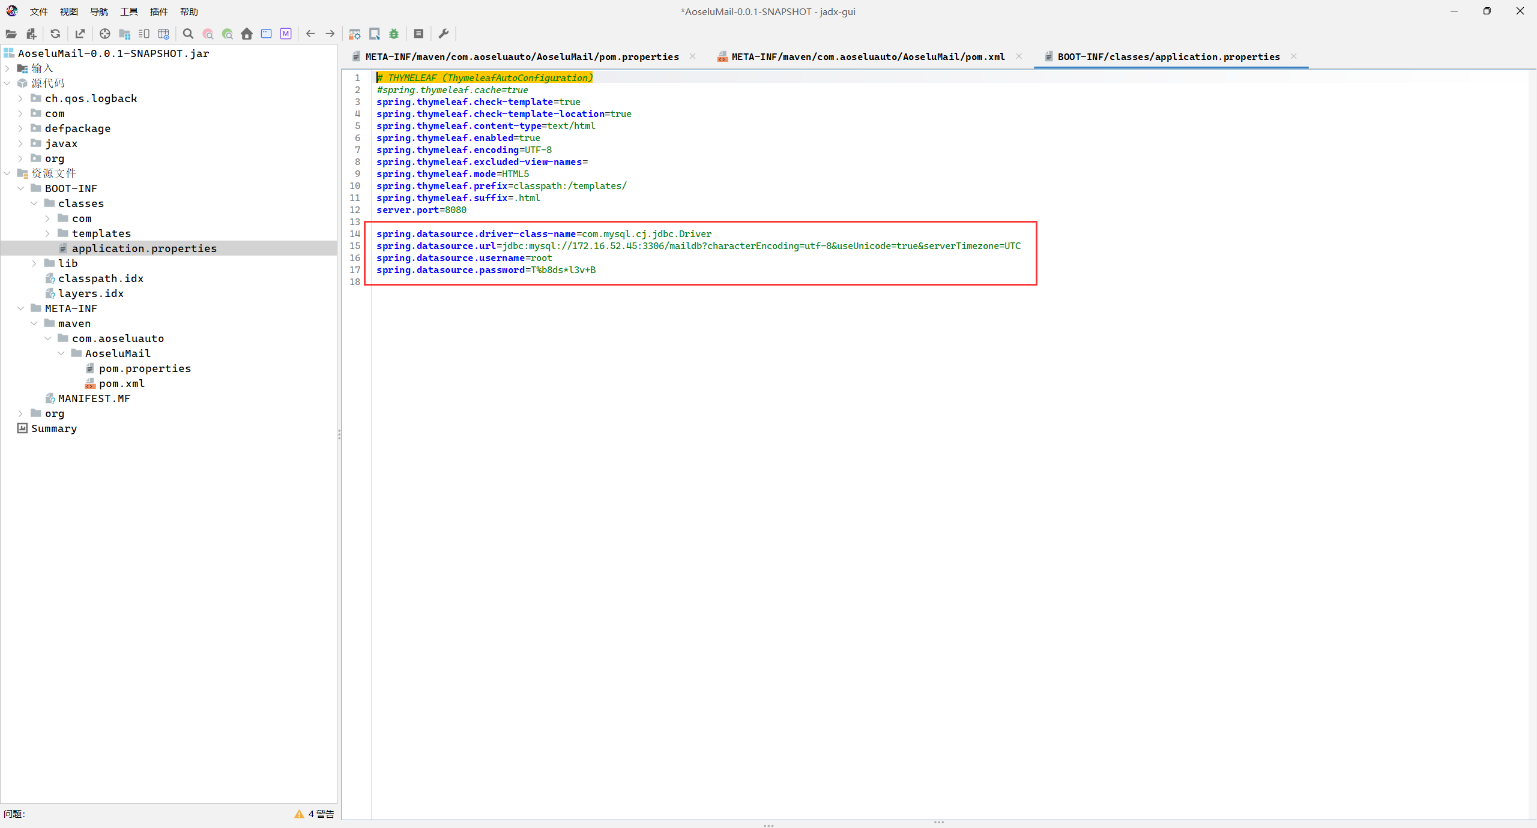Click the 4 警告 warnings indicator
The width and height of the screenshot is (1537, 828).
(x=315, y=814)
